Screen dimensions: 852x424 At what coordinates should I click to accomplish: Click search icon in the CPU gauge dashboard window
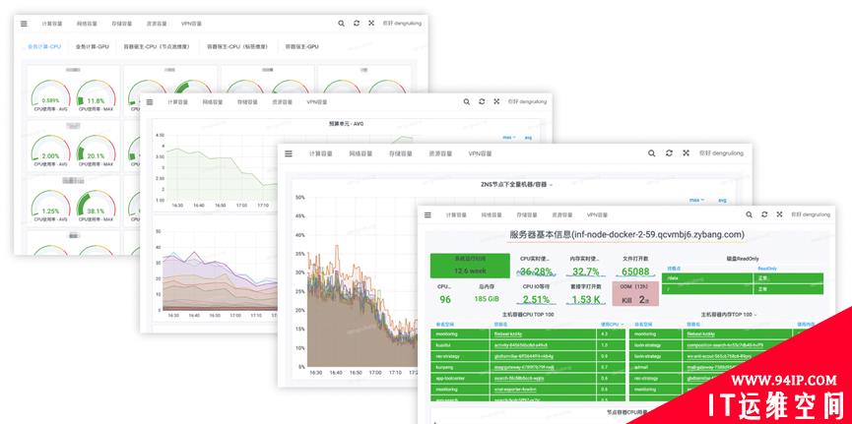click(x=341, y=24)
